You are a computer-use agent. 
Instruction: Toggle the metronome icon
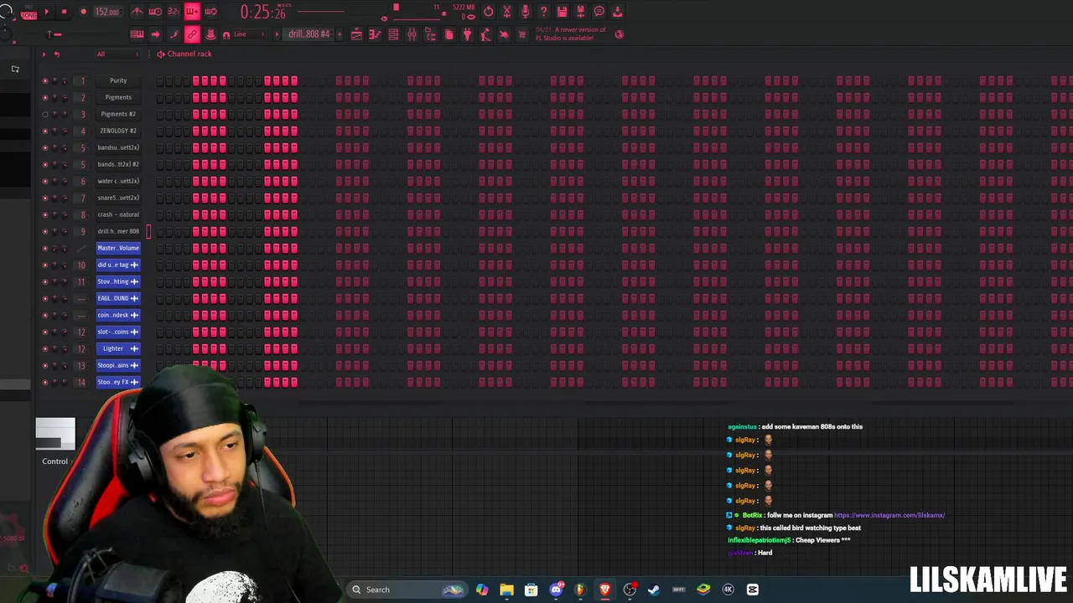click(137, 12)
